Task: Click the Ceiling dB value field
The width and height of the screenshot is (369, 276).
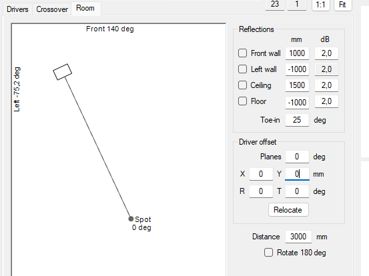Action: [x=326, y=85]
